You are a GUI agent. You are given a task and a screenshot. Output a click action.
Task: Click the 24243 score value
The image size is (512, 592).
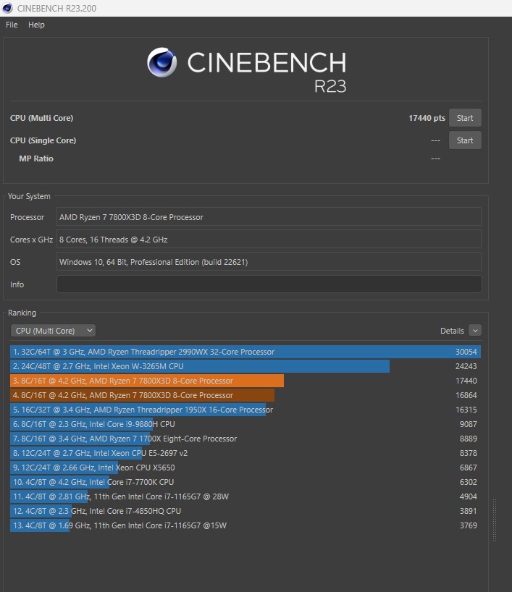tap(466, 366)
